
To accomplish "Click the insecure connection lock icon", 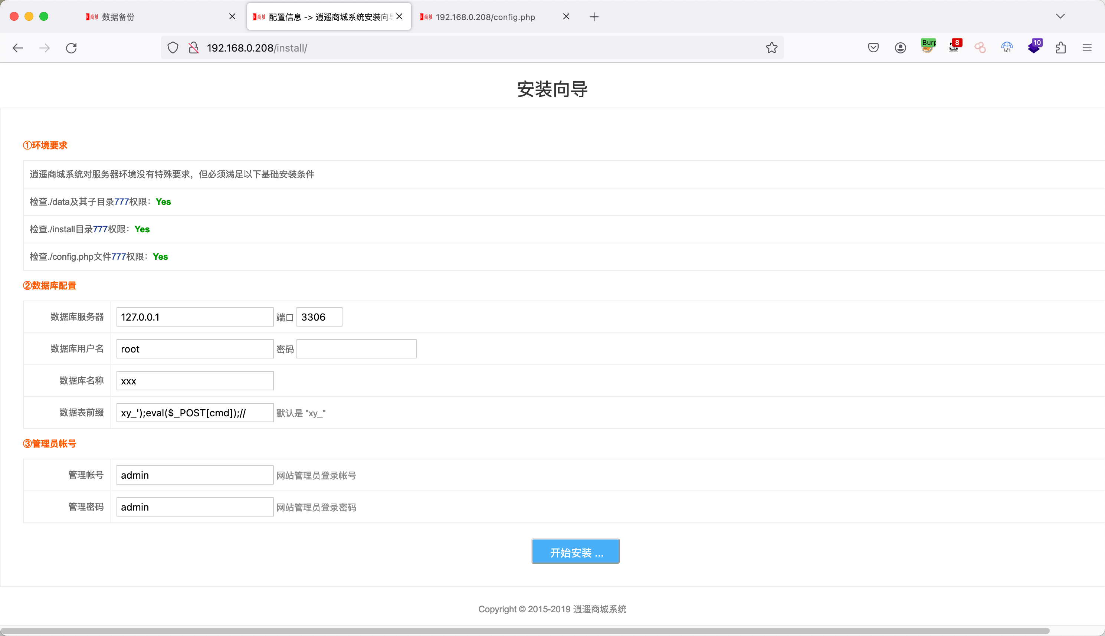I will (x=193, y=47).
